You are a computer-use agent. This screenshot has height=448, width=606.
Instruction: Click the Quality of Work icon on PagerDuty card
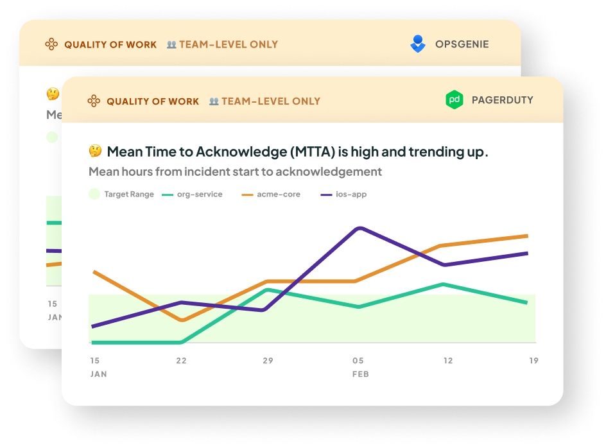pyautogui.click(x=94, y=101)
